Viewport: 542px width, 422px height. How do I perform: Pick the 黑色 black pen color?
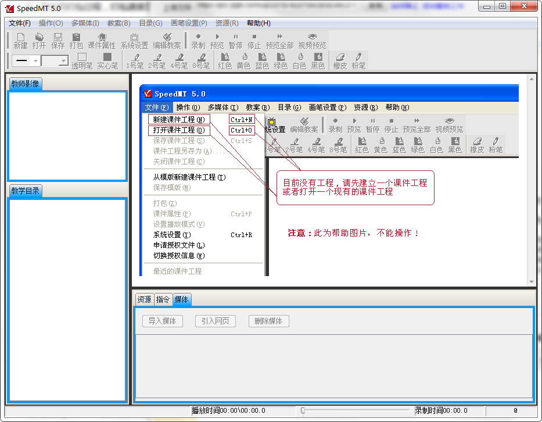pos(318,61)
